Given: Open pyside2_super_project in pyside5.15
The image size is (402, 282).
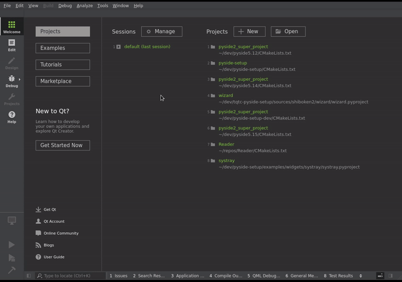Looking at the screenshot, I should point(243,128).
